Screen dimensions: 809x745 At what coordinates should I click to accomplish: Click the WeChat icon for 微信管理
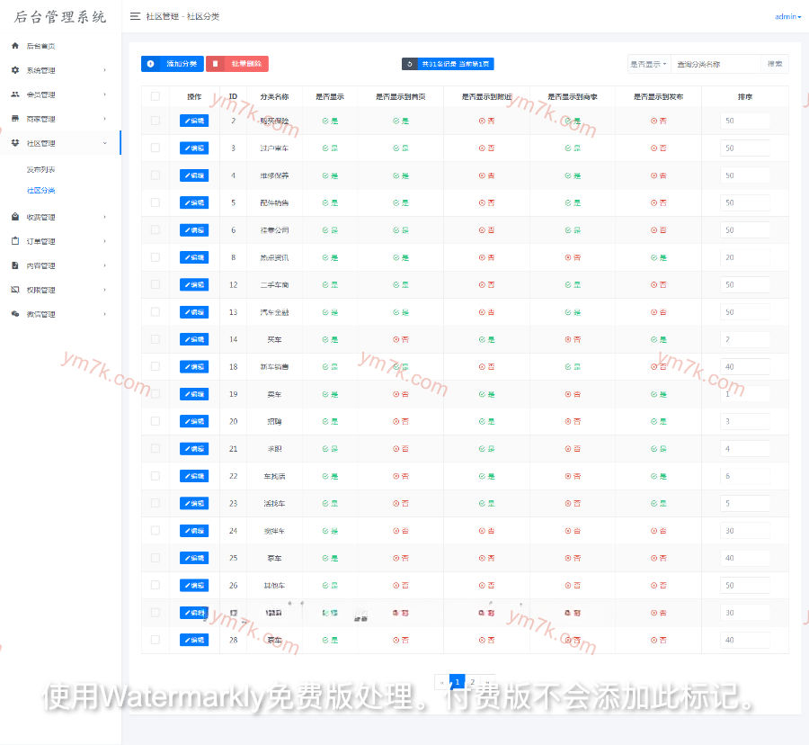click(14, 314)
